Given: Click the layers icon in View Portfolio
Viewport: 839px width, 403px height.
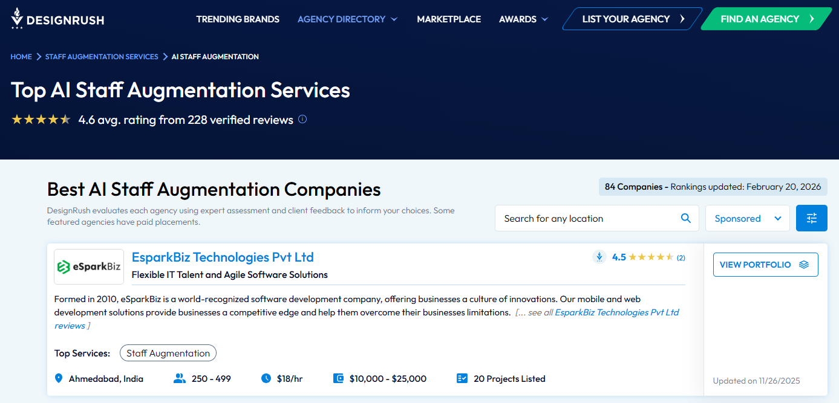Looking at the screenshot, I should click(804, 265).
